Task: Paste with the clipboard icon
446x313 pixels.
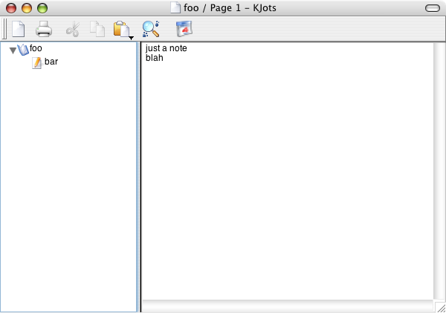Action: (121, 29)
